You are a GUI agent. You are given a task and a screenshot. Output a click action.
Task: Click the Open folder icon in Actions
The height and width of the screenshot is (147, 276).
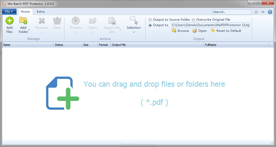point(93,21)
